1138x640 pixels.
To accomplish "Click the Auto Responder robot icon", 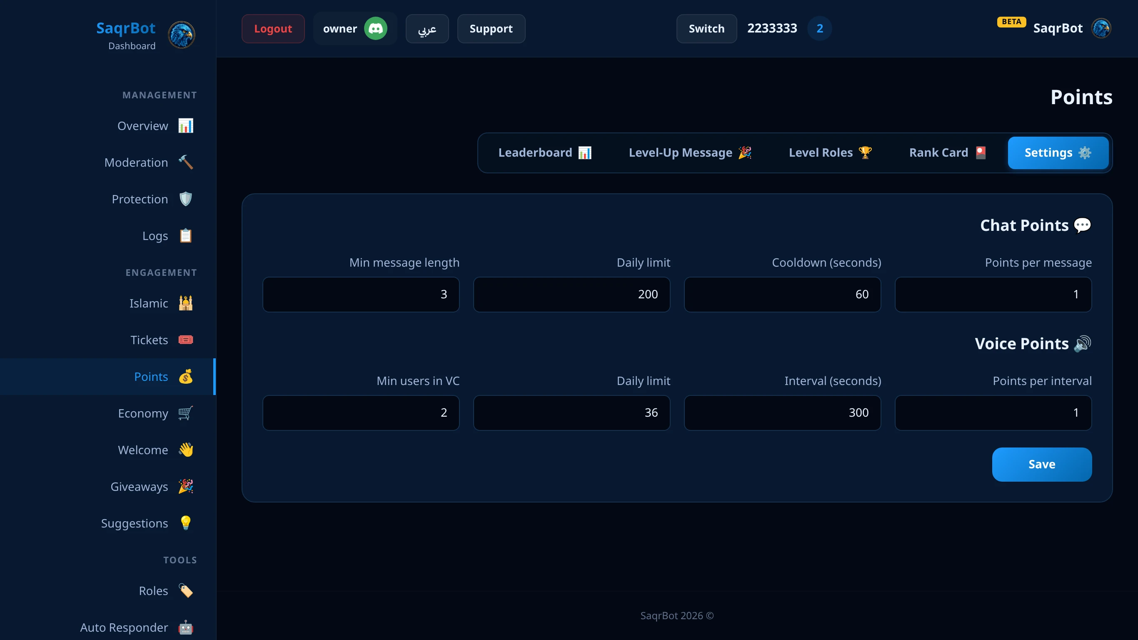I will tap(185, 627).
